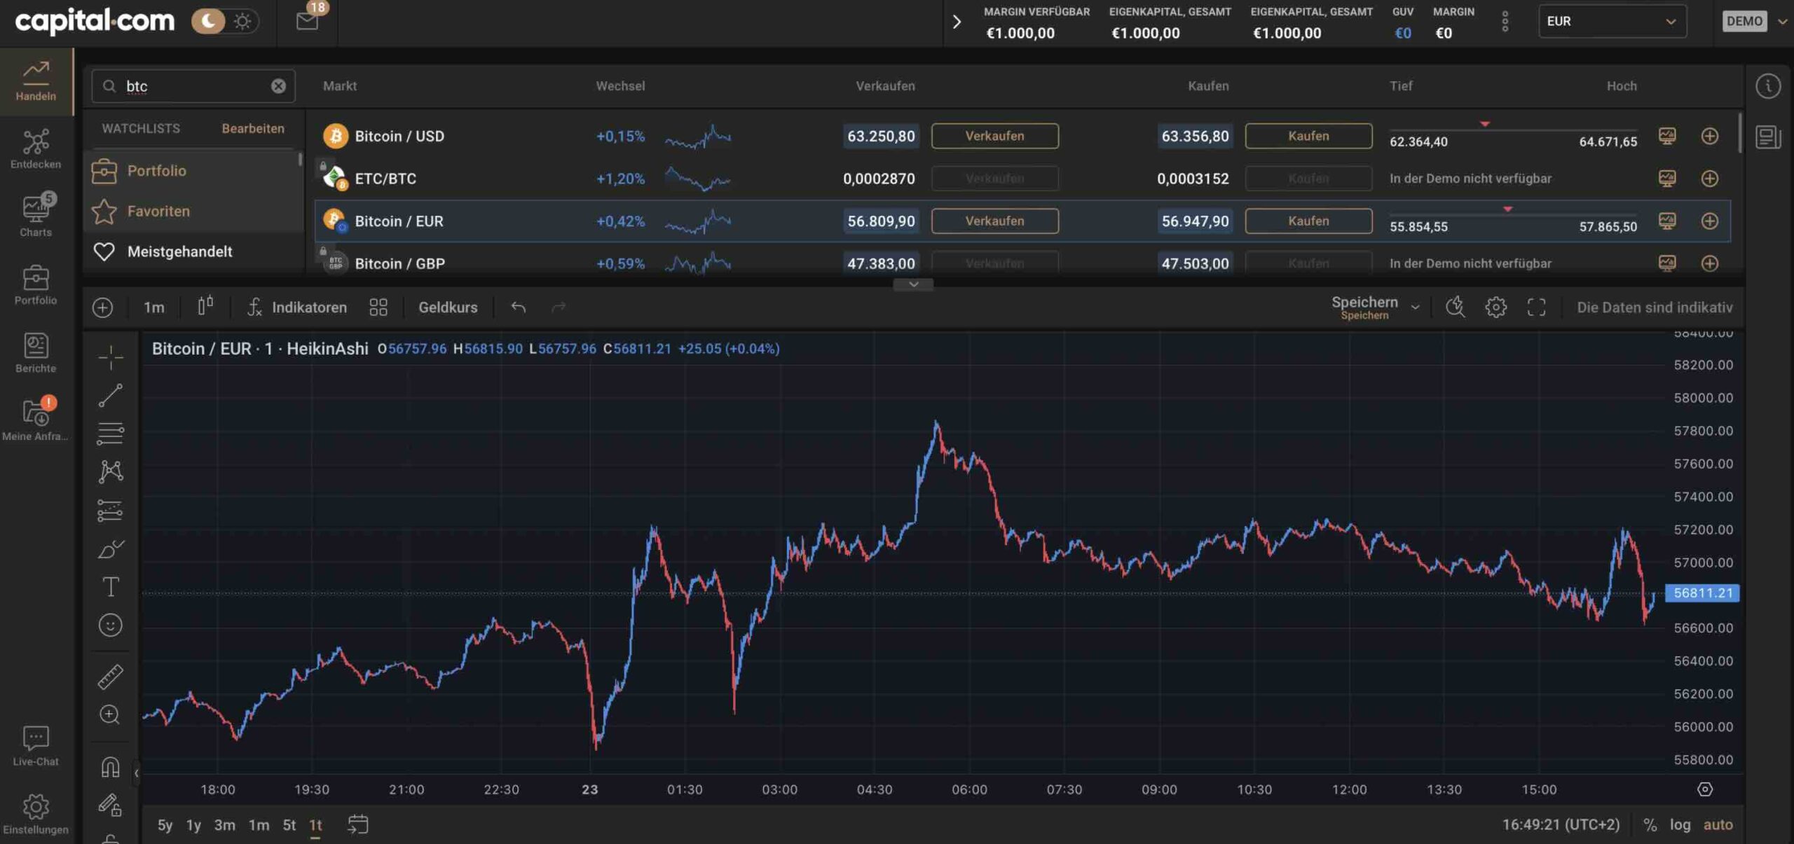The width and height of the screenshot is (1794, 844).
Task: Select the 5y time range
Action: pos(165,825)
